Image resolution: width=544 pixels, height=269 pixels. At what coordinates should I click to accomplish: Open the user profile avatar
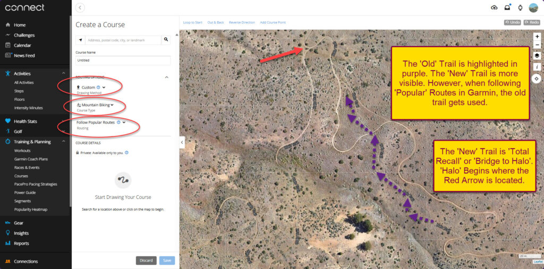533,7
